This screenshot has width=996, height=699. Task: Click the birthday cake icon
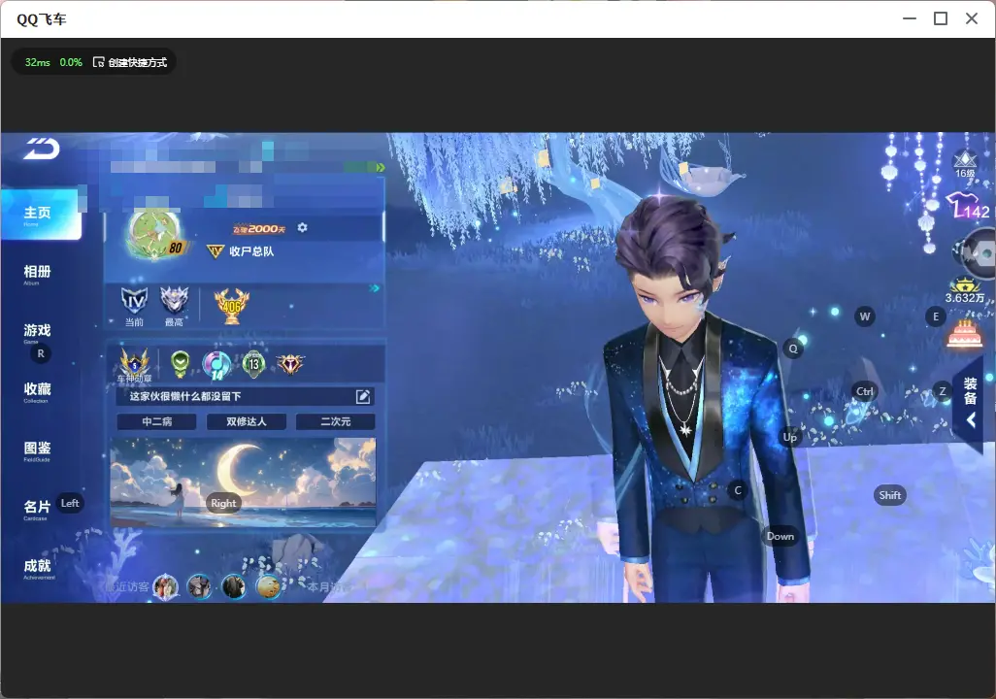pos(965,334)
